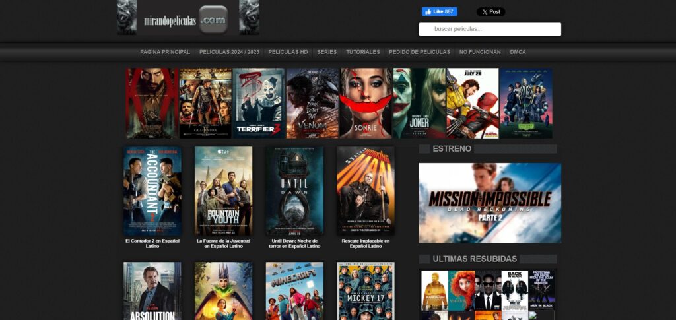Open the Venom carousel poster

312,104
